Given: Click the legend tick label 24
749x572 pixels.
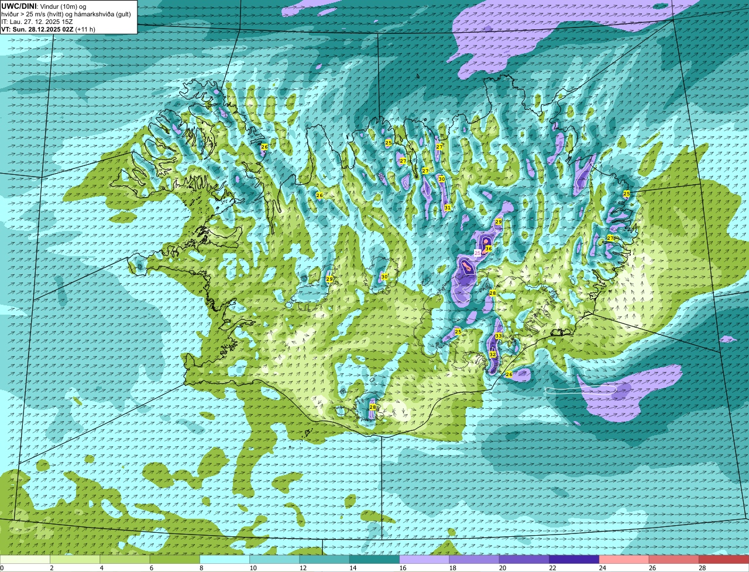Looking at the screenshot, I should [x=602, y=568].
